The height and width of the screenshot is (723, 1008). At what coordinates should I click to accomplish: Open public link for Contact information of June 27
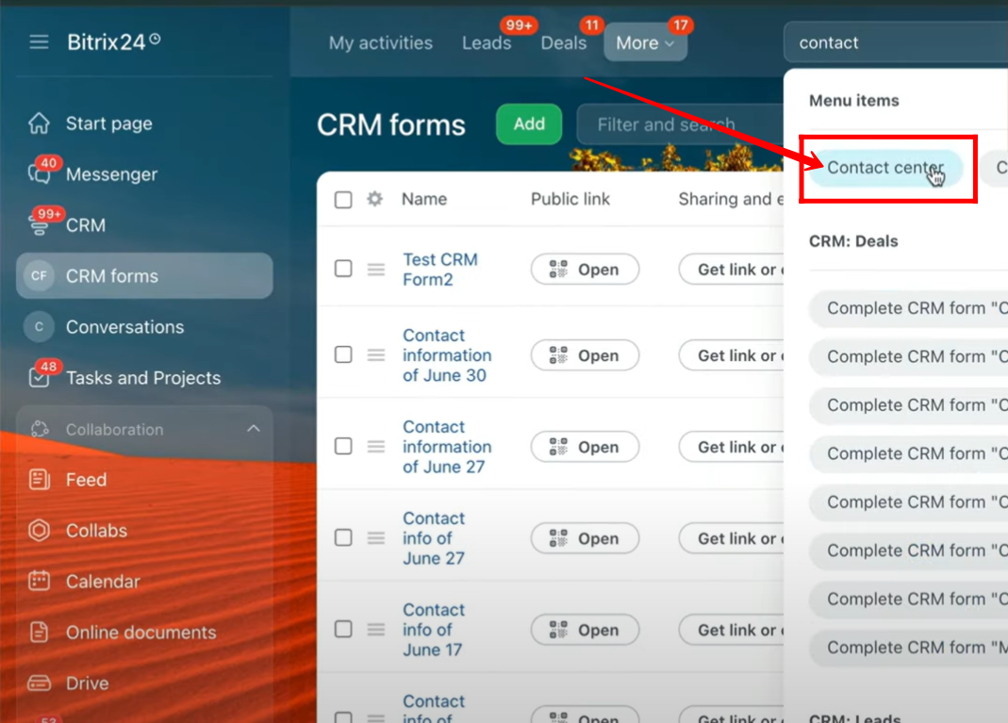585,447
